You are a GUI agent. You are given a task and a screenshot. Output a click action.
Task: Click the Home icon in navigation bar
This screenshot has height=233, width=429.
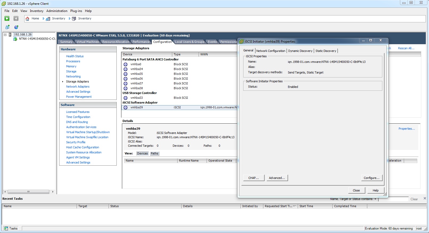click(x=27, y=19)
